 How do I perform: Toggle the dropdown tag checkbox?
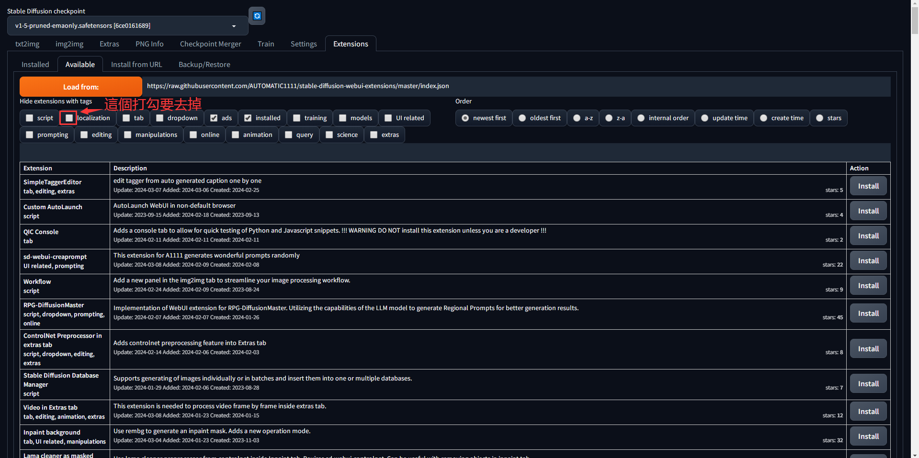(x=160, y=118)
